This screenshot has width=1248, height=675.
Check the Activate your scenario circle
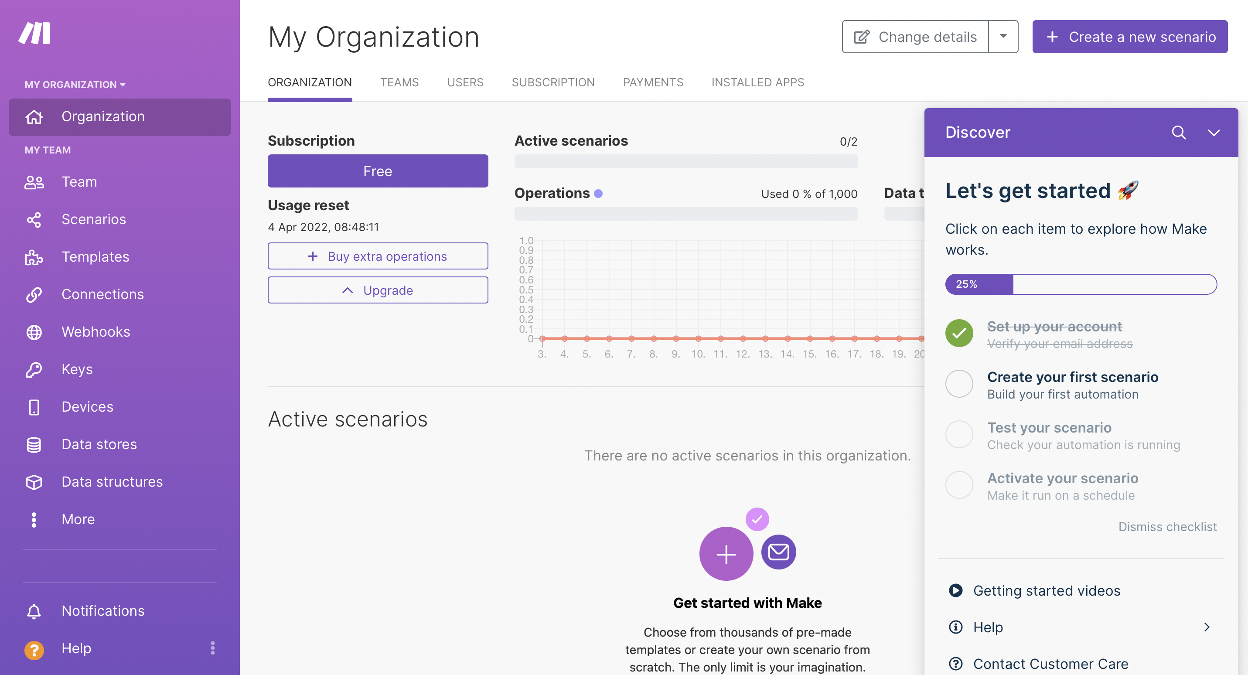[959, 485]
